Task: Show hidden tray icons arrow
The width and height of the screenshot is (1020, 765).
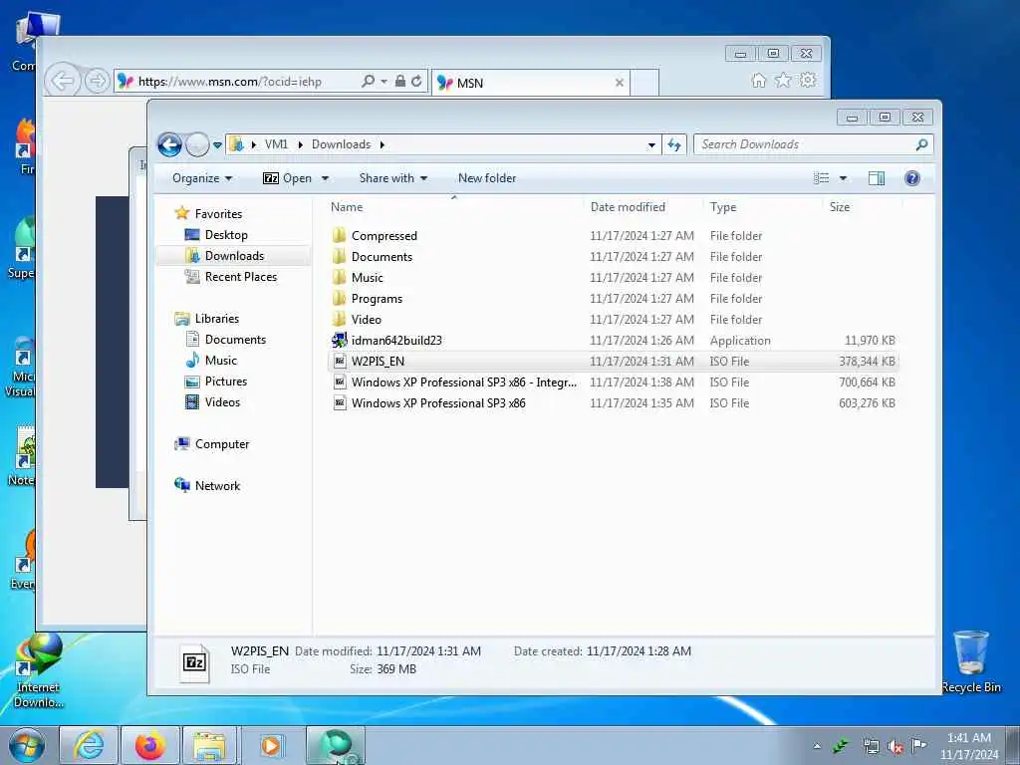Action: coord(817,746)
